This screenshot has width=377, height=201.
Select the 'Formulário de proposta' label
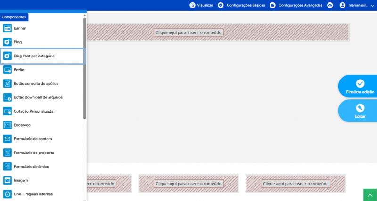(x=34, y=153)
